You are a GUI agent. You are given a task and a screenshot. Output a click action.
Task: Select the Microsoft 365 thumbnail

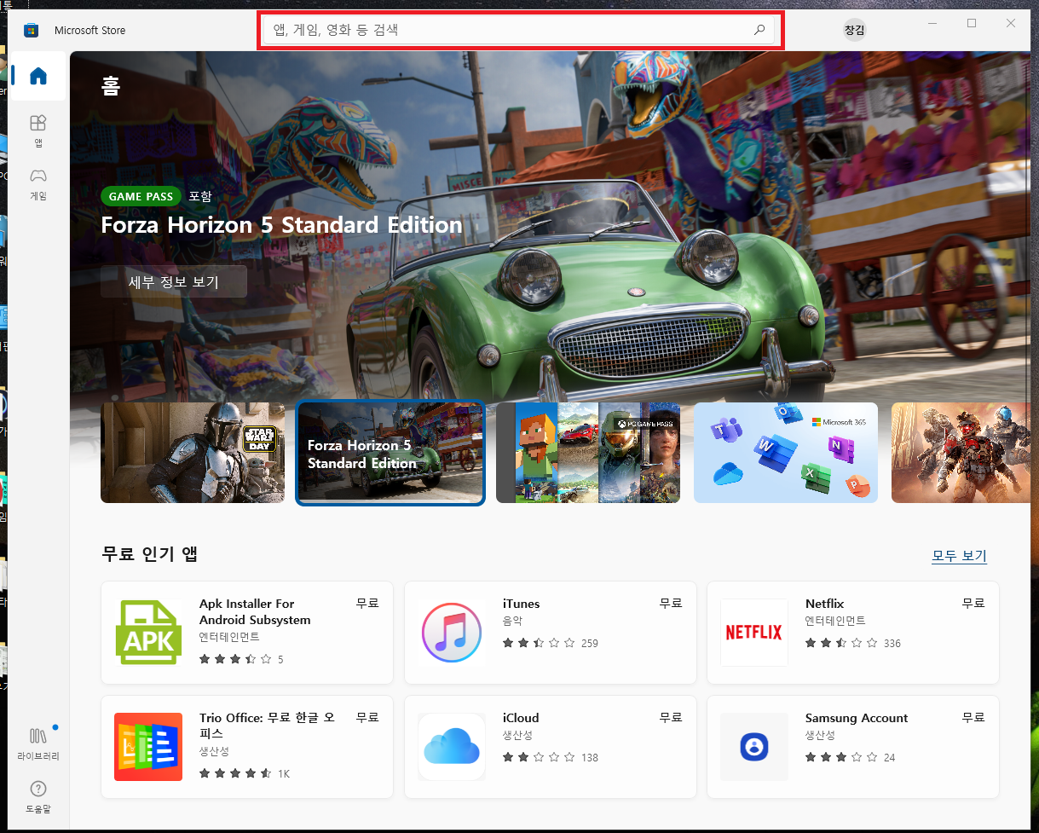click(x=786, y=453)
